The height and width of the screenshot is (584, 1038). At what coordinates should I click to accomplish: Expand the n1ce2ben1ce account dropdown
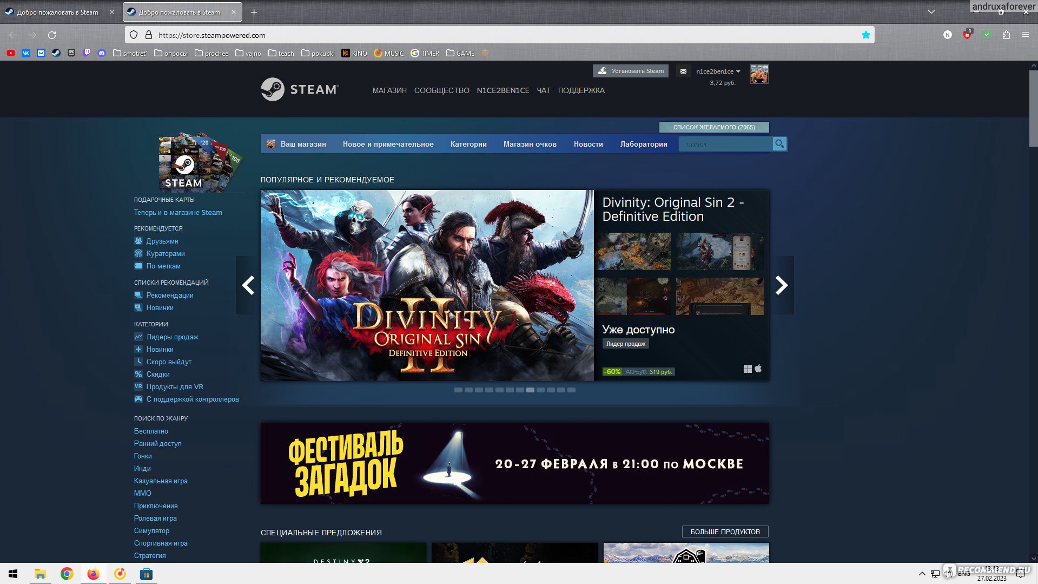(718, 71)
